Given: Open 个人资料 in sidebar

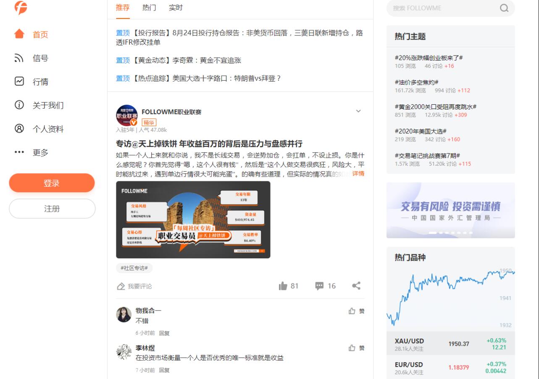Looking at the screenshot, I should pyautogui.click(x=48, y=129).
